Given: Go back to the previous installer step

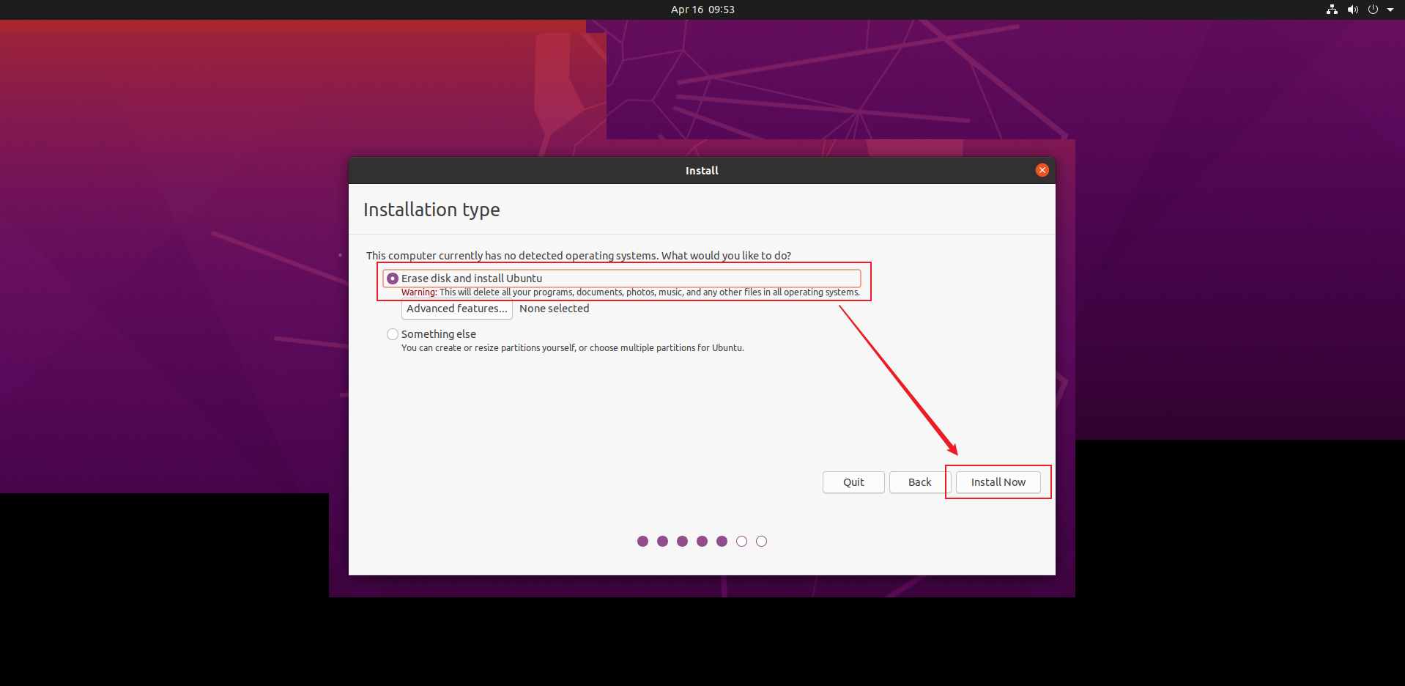Looking at the screenshot, I should coord(919,482).
